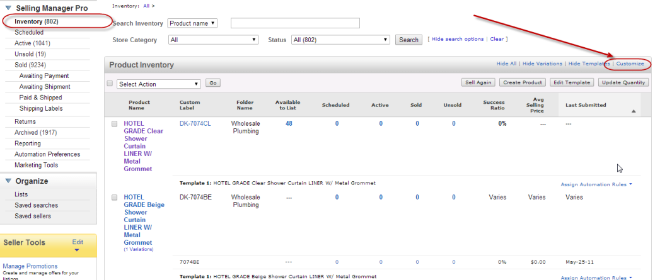Click the Clear search link
The height and width of the screenshot is (280, 655).
497,39
